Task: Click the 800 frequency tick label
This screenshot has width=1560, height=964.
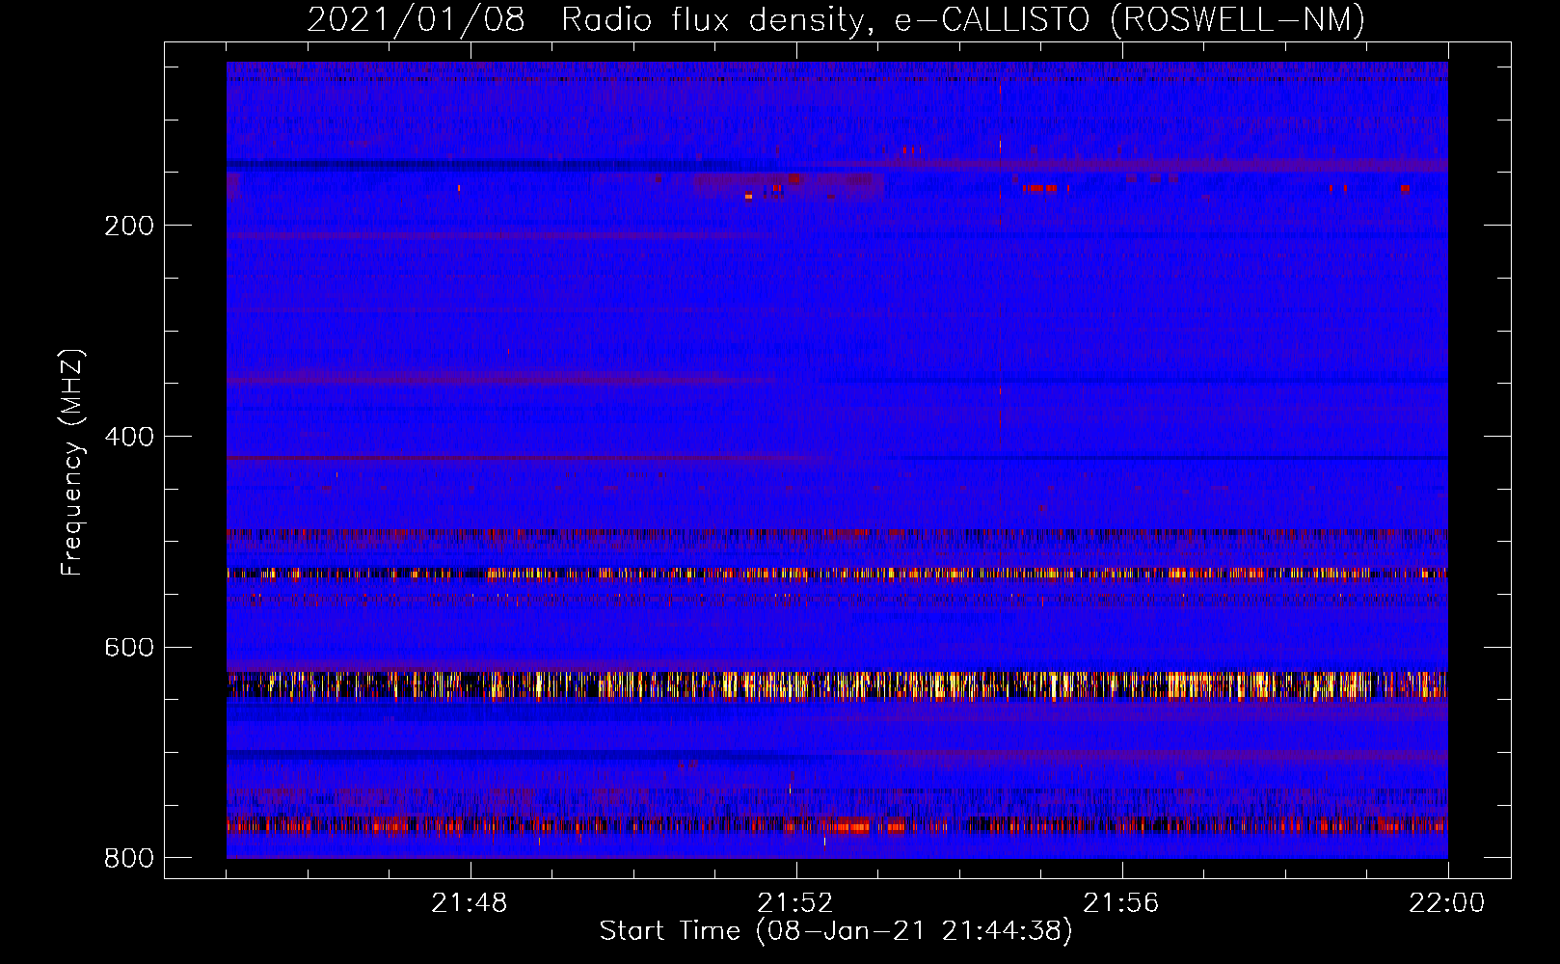Action: pos(129,858)
